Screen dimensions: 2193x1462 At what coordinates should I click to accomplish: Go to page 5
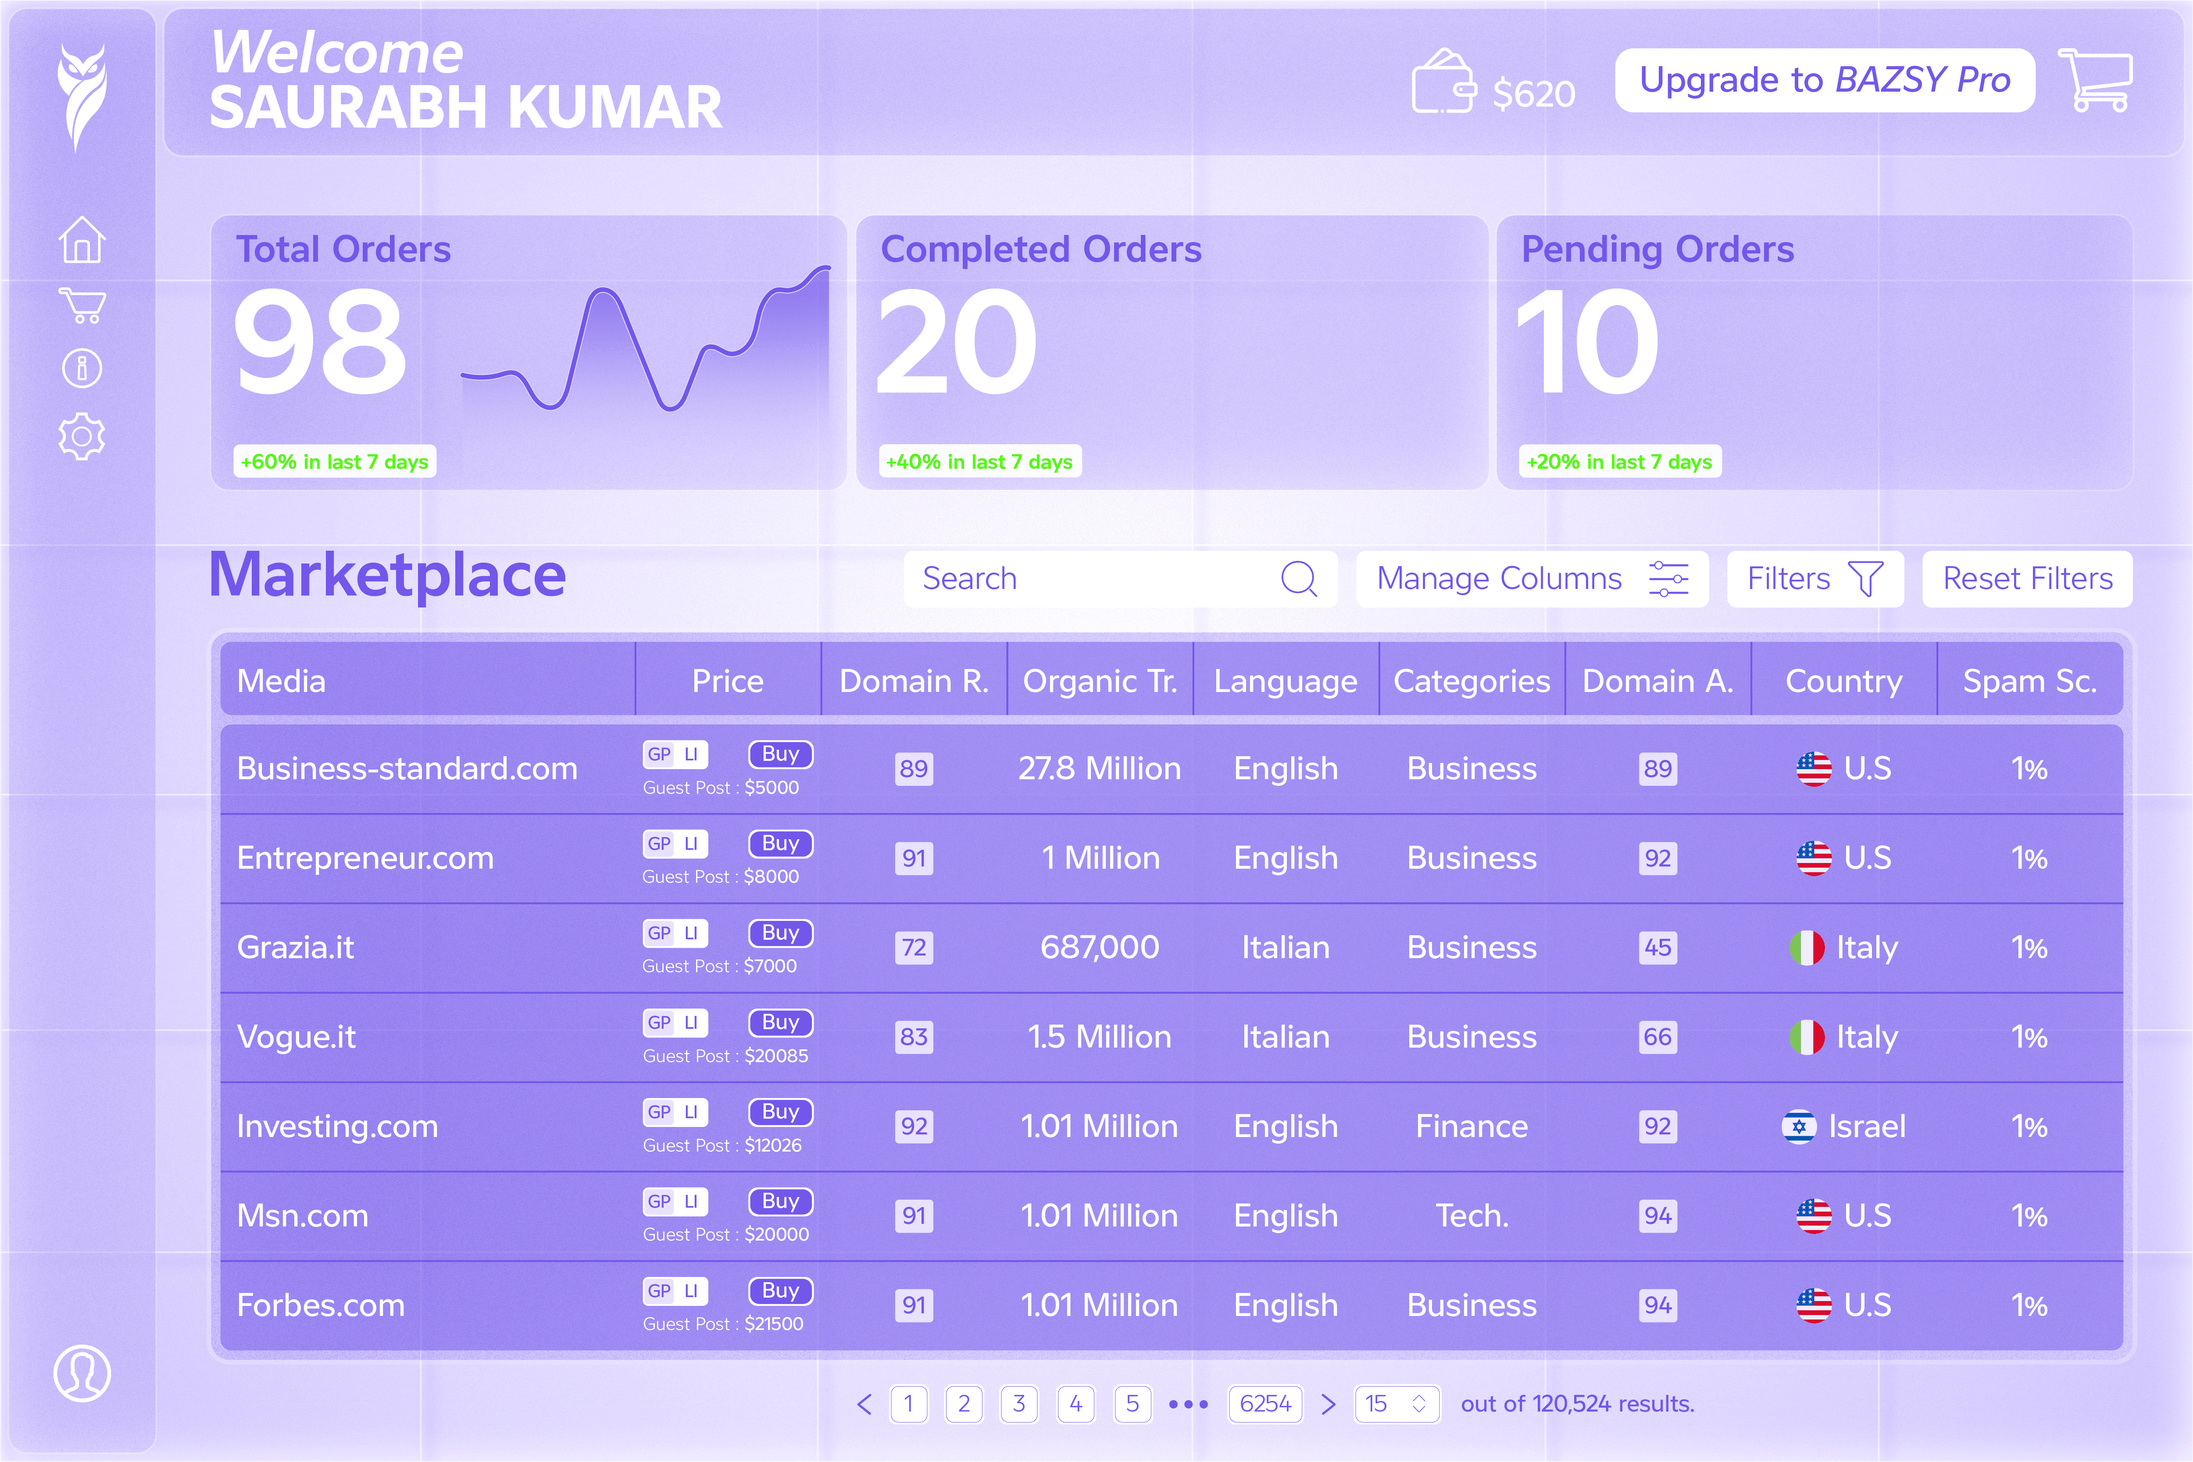[1133, 1404]
